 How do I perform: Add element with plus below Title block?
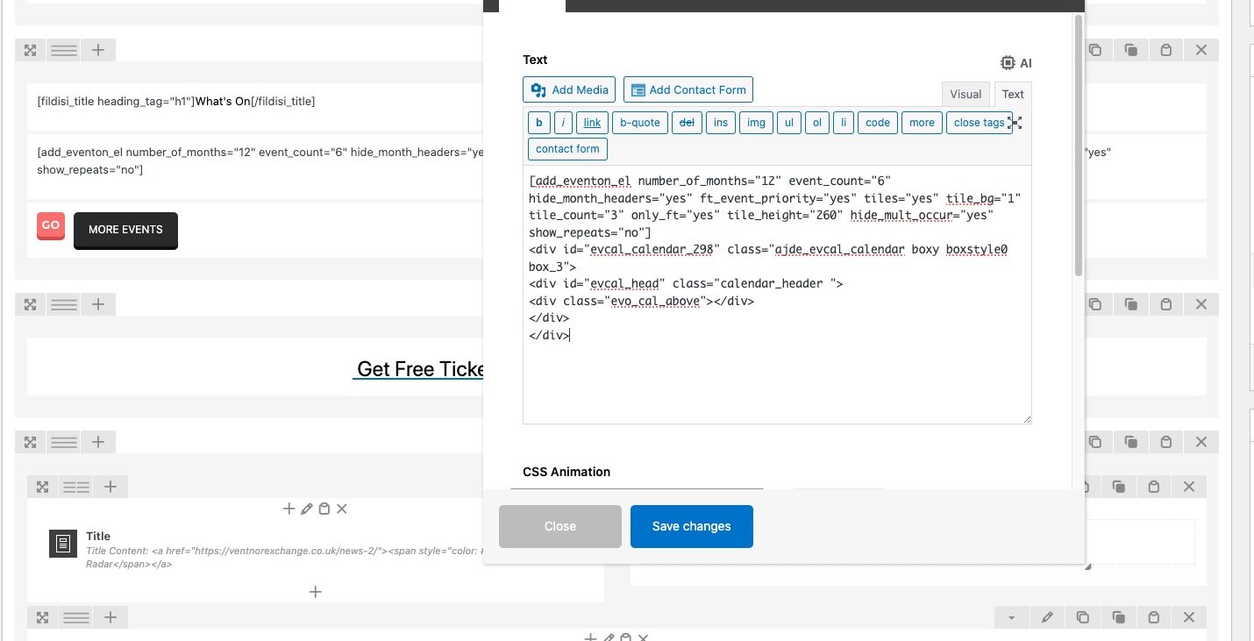pyautogui.click(x=316, y=592)
